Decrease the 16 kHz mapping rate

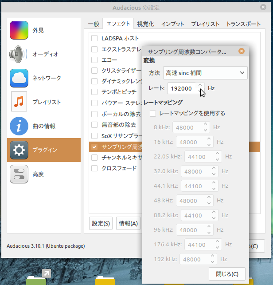tap(209, 145)
